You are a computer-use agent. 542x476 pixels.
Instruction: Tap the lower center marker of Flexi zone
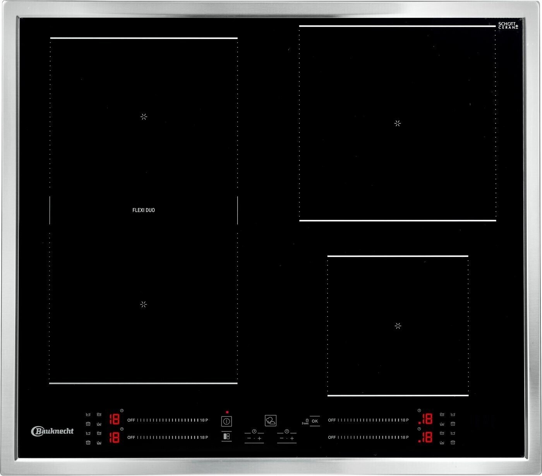click(x=144, y=305)
